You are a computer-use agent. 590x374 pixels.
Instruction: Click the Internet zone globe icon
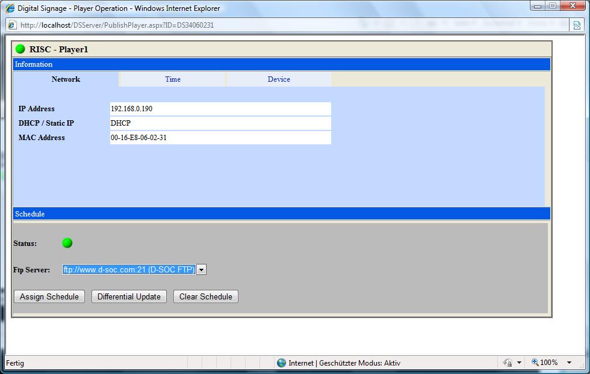click(281, 363)
